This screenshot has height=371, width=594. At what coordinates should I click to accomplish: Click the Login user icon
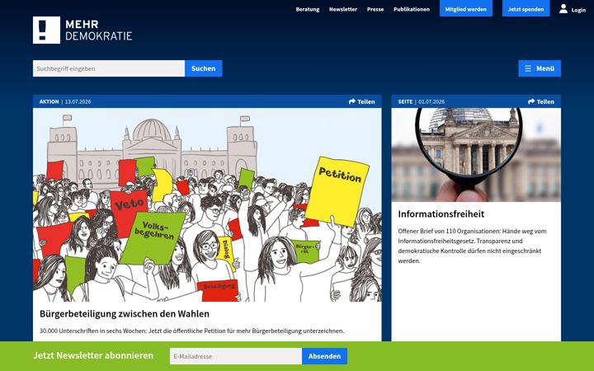click(x=563, y=9)
